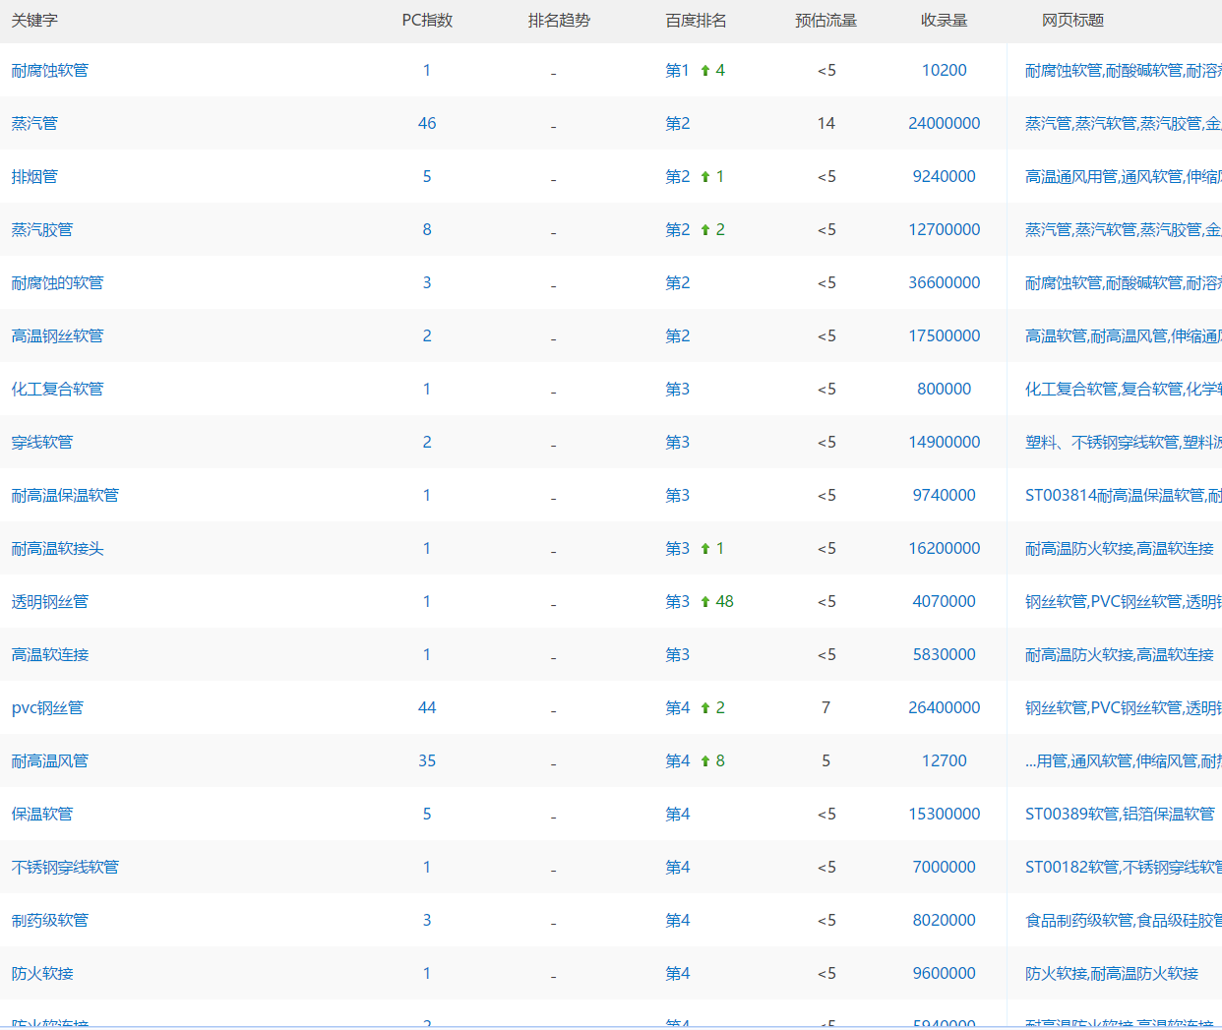The width and height of the screenshot is (1222, 1030).
Task: Click green up arrow in 耐腐蚀软管 row
Action: pos(704,71)
